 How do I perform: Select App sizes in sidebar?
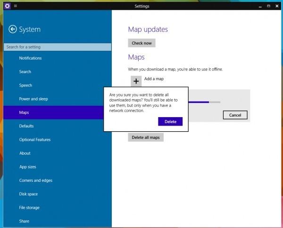click(x=27, y=167)
